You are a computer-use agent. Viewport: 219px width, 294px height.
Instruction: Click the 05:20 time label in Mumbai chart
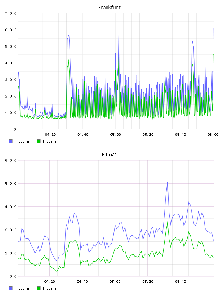(x=148, y=282)
